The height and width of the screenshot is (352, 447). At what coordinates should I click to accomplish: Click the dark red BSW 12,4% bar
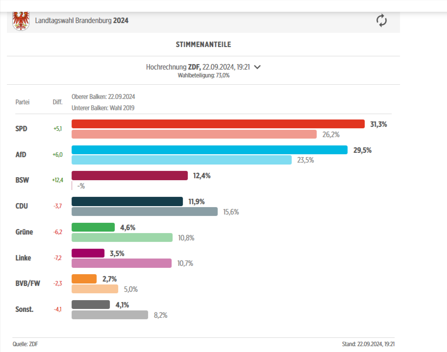(x=129, y=175)
